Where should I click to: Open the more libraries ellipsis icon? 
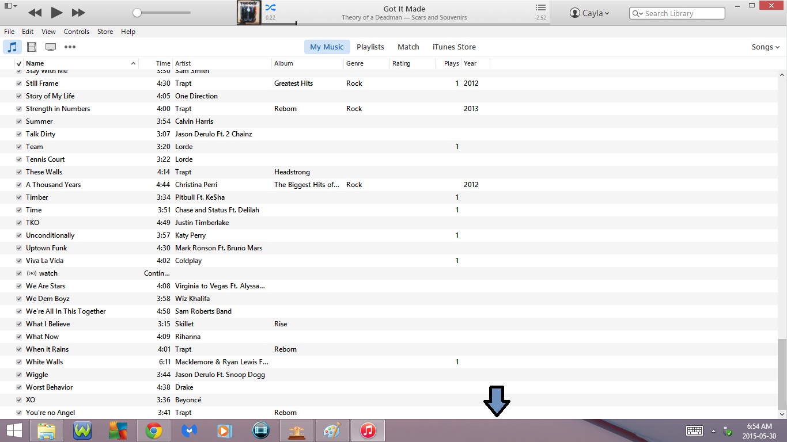[x=70, y=47]
